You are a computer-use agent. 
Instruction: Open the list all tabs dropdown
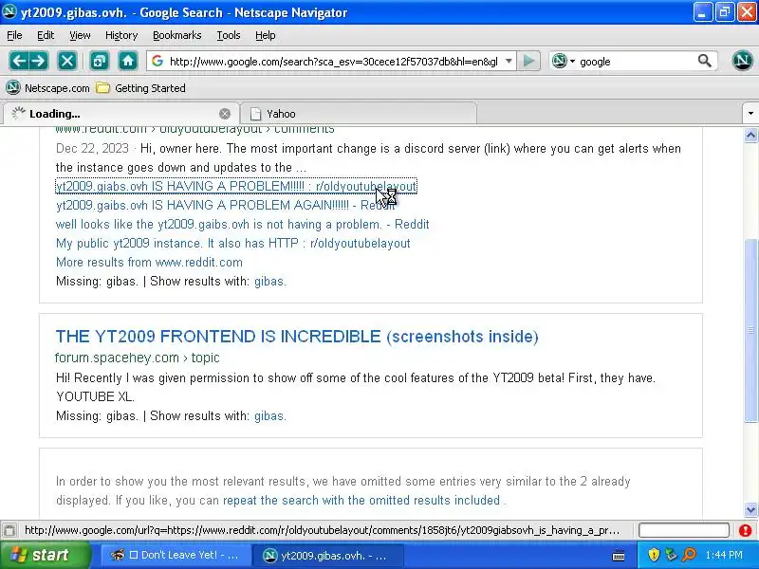tap(750, 114)
